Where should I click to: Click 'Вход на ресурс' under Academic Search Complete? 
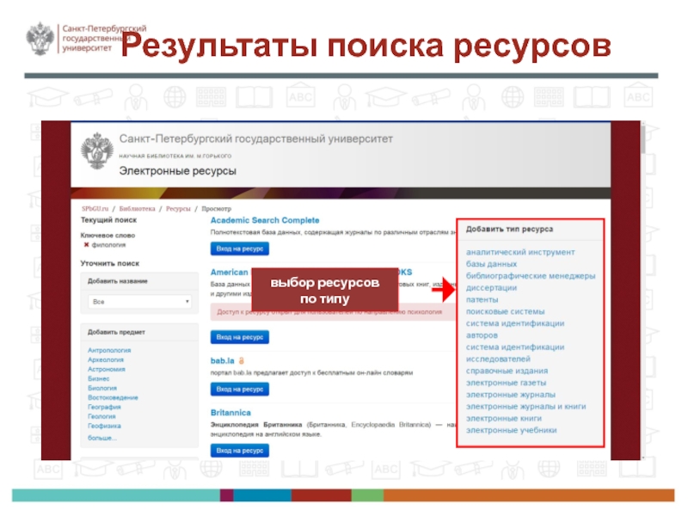tap(240, 249)
